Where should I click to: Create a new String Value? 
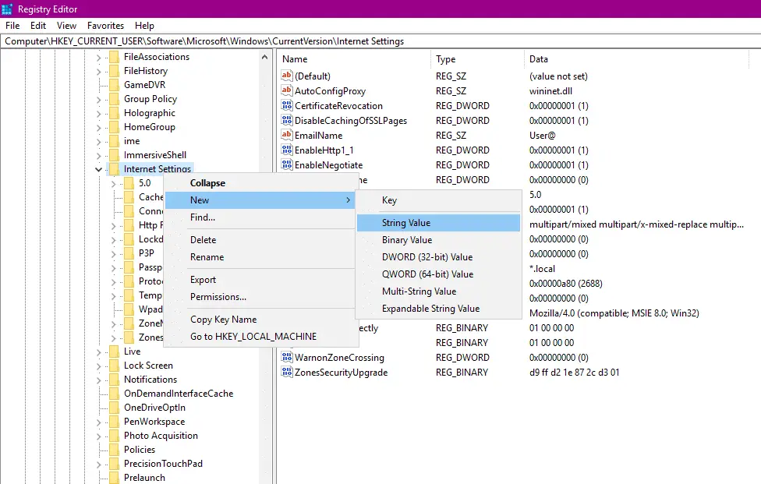click(x=438, y=223)
